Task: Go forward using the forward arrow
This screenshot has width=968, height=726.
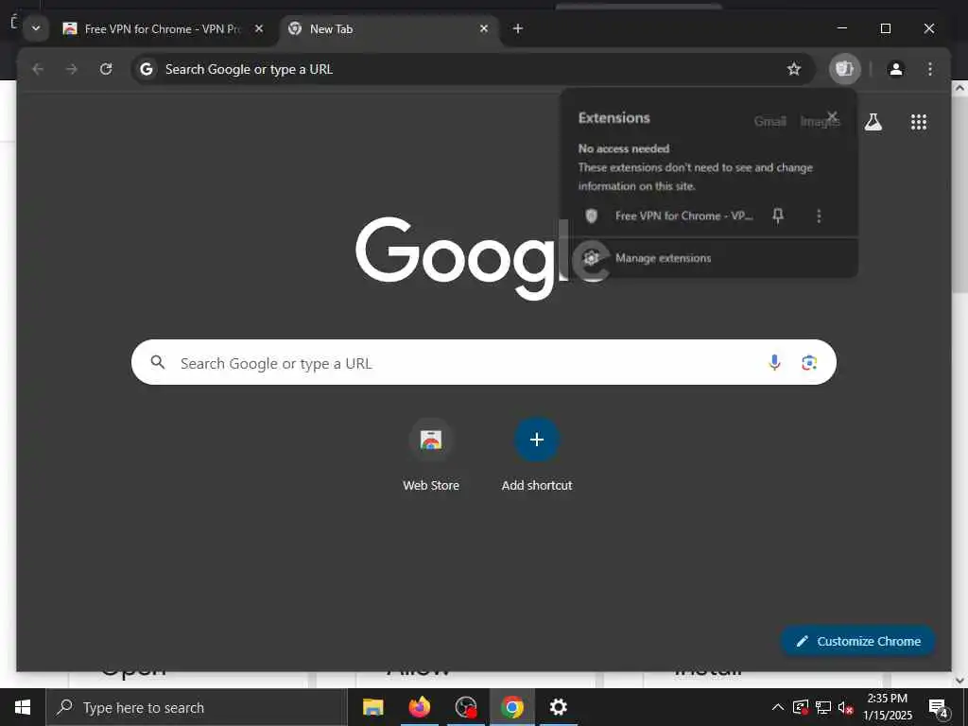Action: pos(72,68)
